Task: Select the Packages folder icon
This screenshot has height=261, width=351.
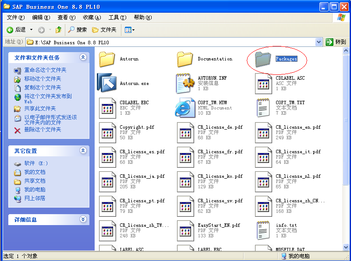Action: coord(263,59)
